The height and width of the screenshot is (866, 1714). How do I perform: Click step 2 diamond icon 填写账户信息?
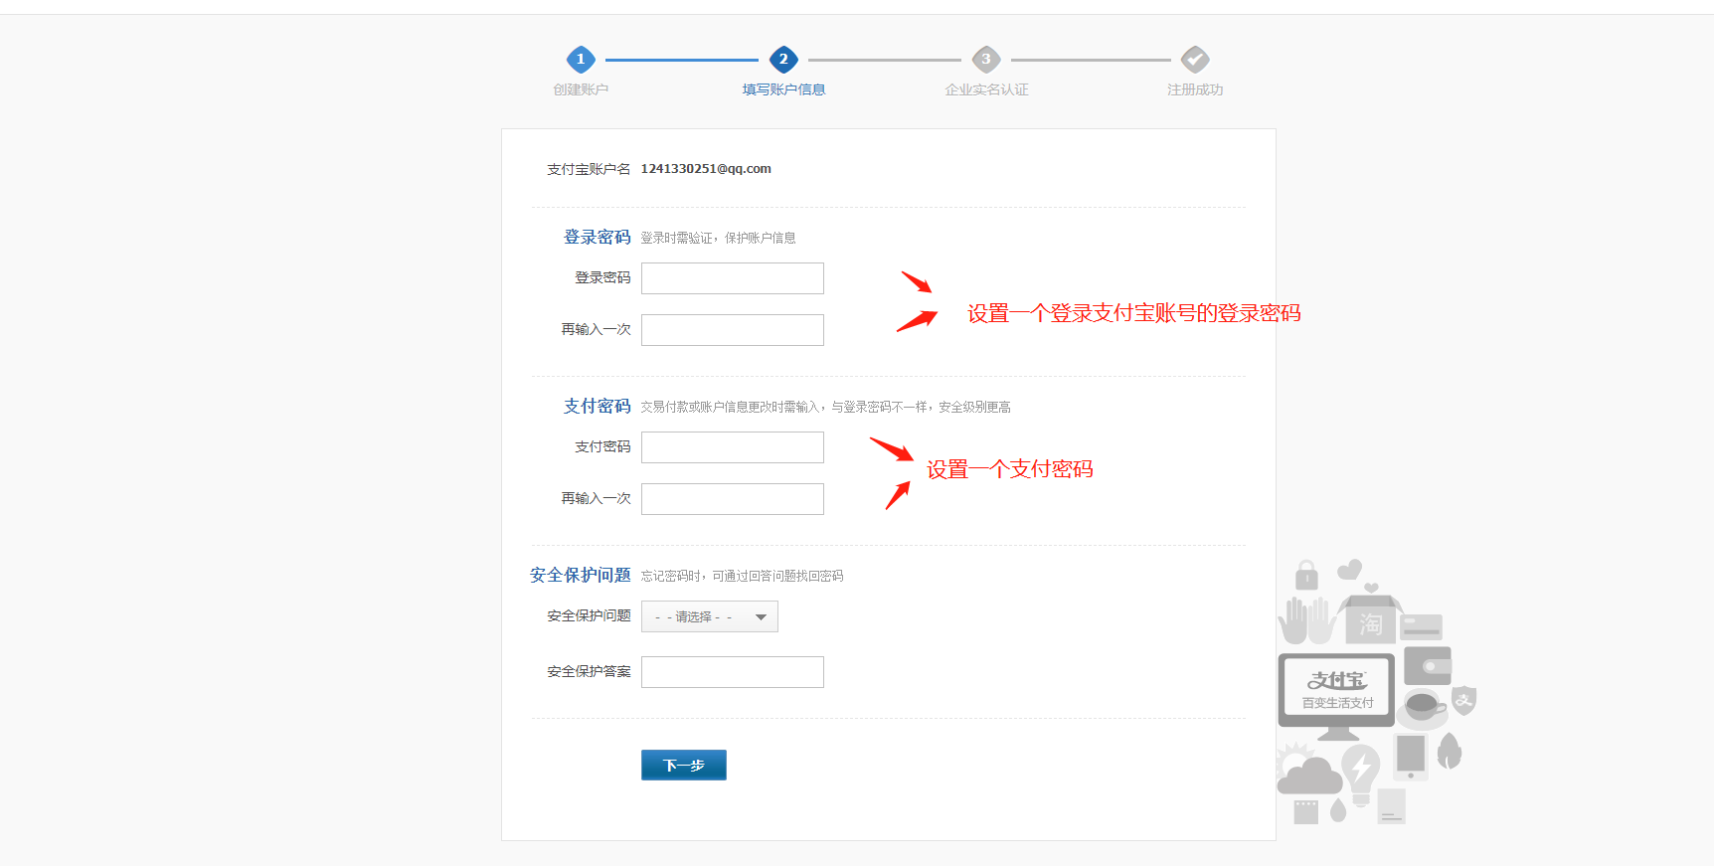pyautogui.click(x=783, y=60)
